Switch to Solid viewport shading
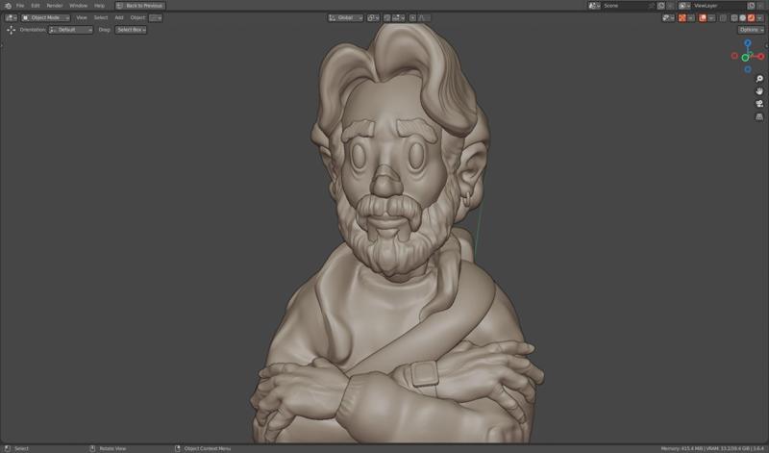769x453 pixels. click(x=742, y=17)
